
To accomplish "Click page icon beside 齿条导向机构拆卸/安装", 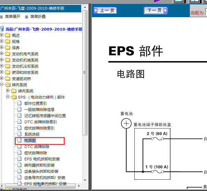I will coord(20,178).
